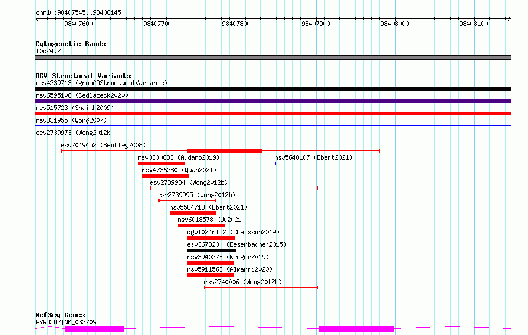
Task: Open esv2739995 (Wong2012b) label
Action: pyautogui.click(x=196, y=195)
